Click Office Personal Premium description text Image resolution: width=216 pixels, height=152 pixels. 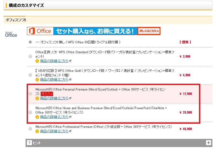(100, 91)
